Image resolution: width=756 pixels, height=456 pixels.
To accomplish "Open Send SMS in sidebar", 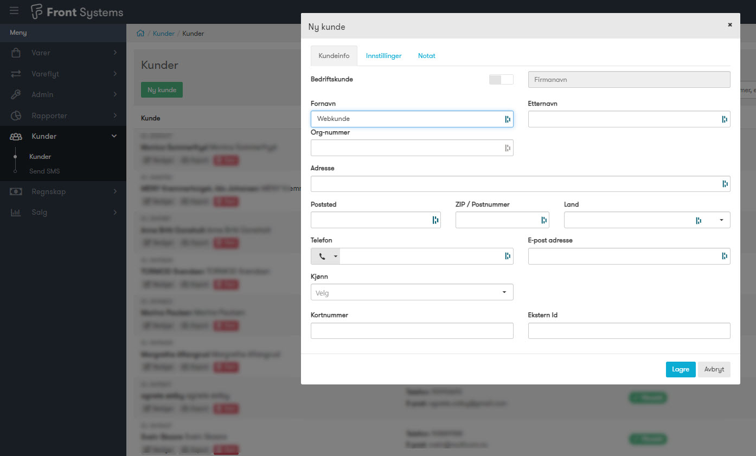I will pyautogui.click(x=44, y=171).
